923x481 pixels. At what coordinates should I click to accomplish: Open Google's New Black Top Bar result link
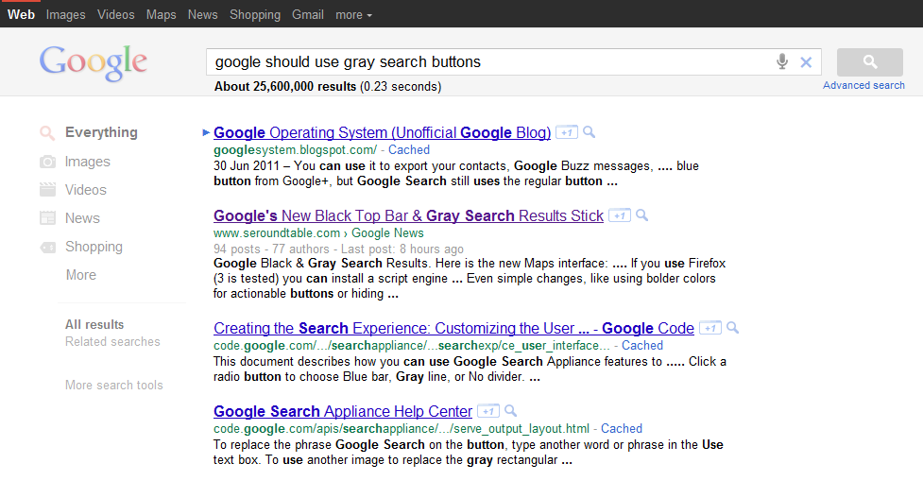tap(408, 215)
